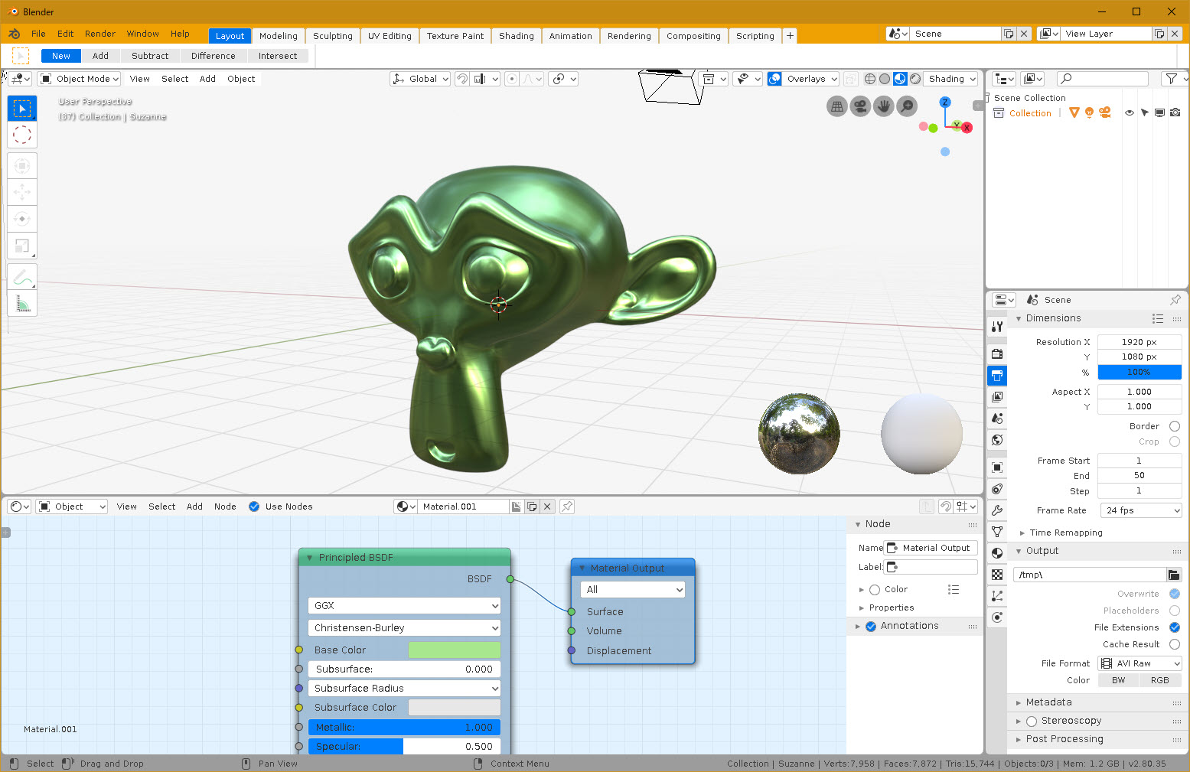The image size is (1190, 772).
Task: Select the Select Box tool
Action: click(x=22, y=109)
